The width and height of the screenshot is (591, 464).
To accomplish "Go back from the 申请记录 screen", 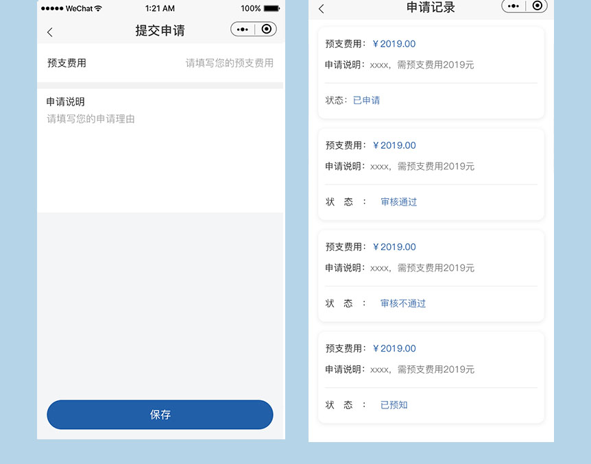I will click(x=321, y=9).
